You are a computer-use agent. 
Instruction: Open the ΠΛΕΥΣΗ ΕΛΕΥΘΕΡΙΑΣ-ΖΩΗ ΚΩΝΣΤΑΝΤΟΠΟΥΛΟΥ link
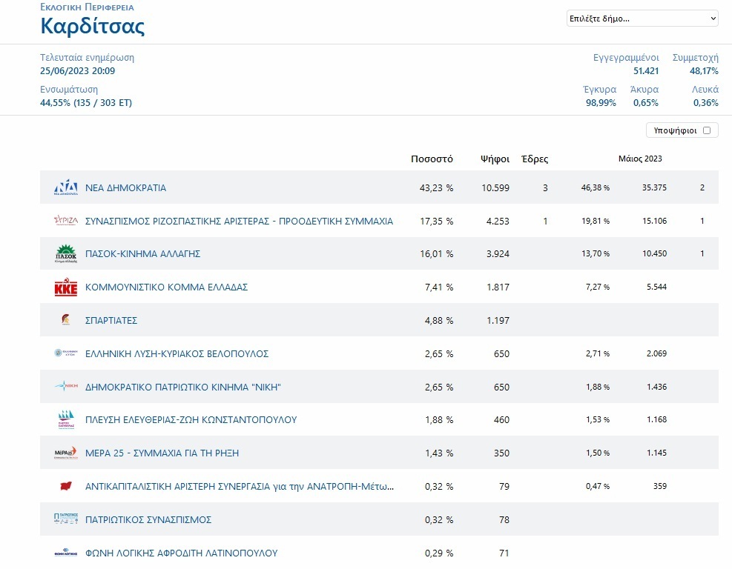[x=191, y=420]
